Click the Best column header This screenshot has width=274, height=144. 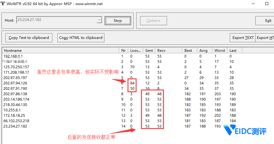pyautogui.click(x=189, y=51)
